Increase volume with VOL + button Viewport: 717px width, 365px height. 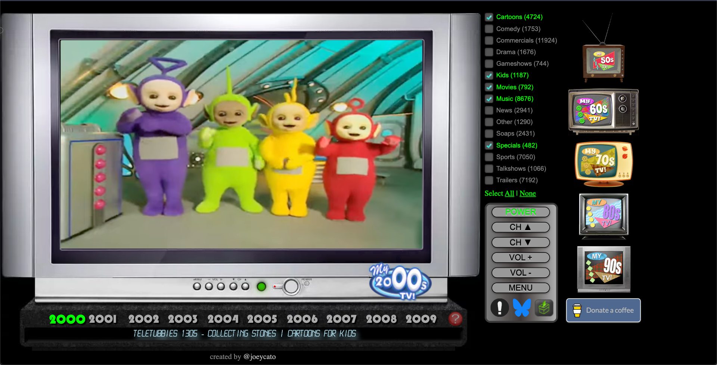click(x=521, y=257)
